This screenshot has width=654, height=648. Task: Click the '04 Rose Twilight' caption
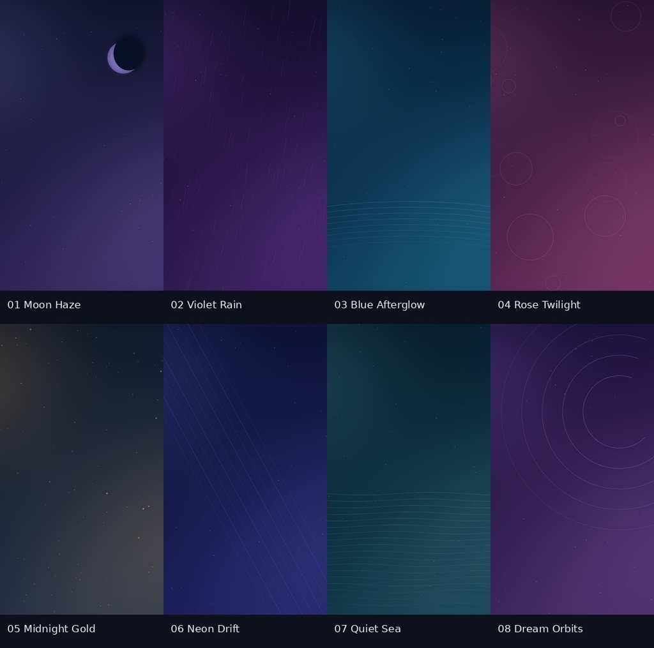point(538,305)
